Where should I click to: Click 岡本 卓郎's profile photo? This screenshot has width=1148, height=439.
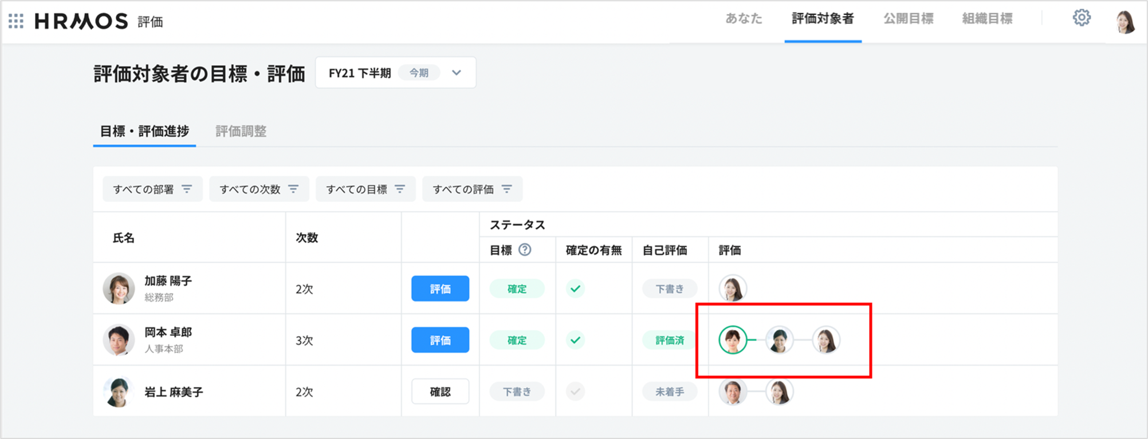coord(119,340)
